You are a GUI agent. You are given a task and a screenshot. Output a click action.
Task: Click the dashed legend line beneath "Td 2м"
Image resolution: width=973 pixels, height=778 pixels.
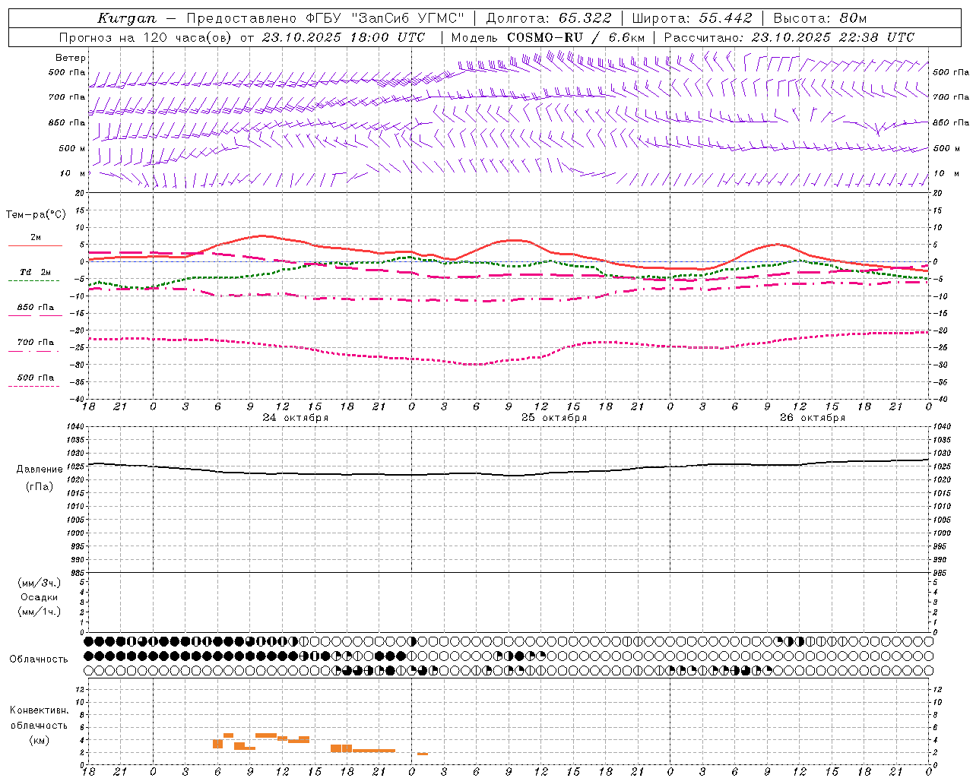click(x=33, y=281)
